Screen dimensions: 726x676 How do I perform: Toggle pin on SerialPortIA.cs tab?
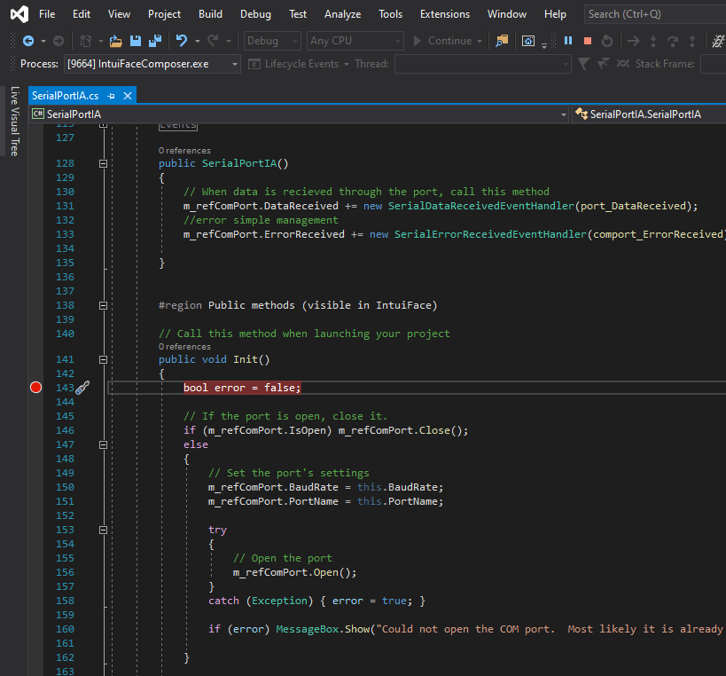111,96
